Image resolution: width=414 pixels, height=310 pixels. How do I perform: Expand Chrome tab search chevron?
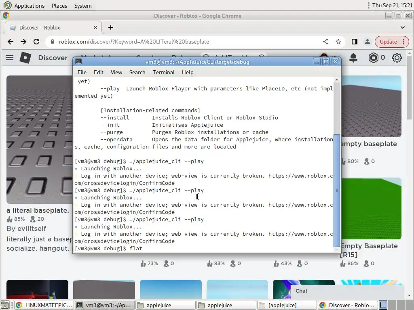coord(402,27)
